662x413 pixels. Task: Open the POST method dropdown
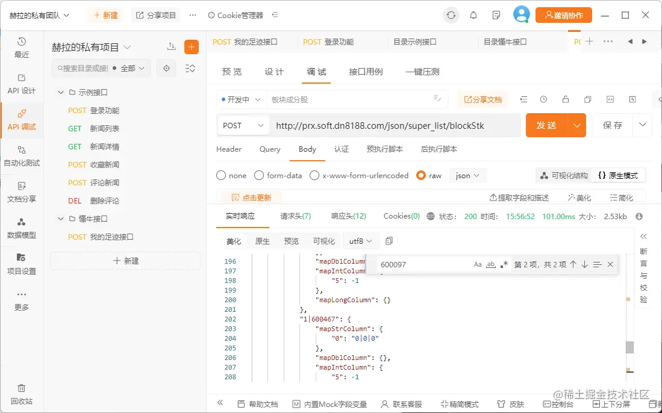click(243, 126)
